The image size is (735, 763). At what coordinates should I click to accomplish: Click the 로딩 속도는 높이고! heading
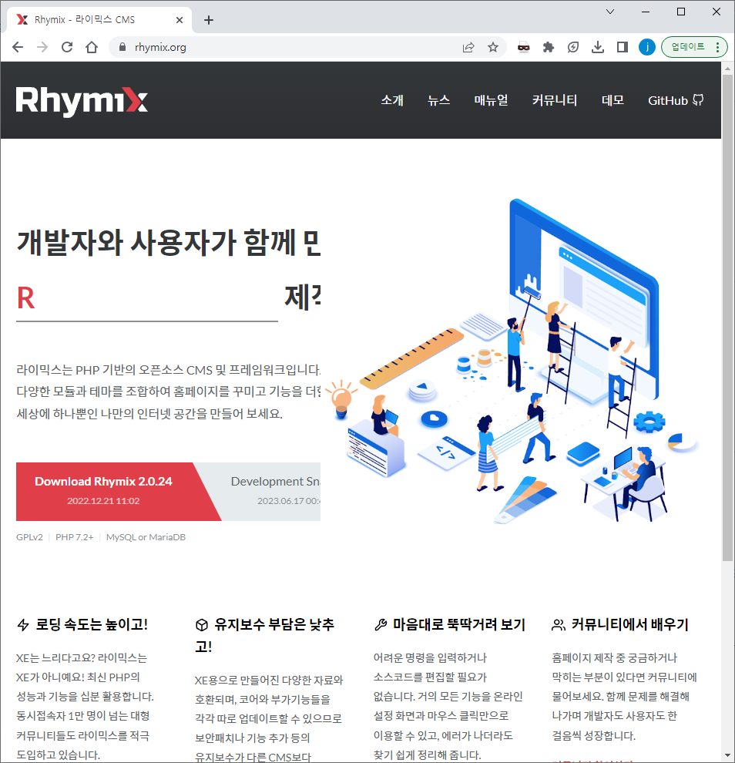pyautogui.click(x=92, y=624)
